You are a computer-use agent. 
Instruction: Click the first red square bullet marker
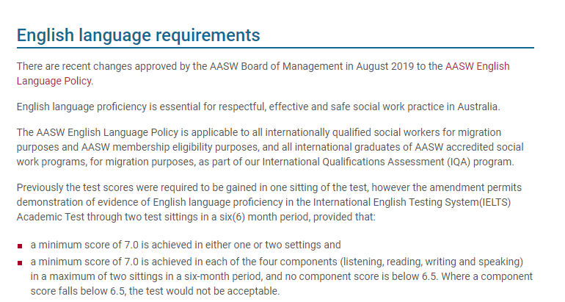(20, 245)
